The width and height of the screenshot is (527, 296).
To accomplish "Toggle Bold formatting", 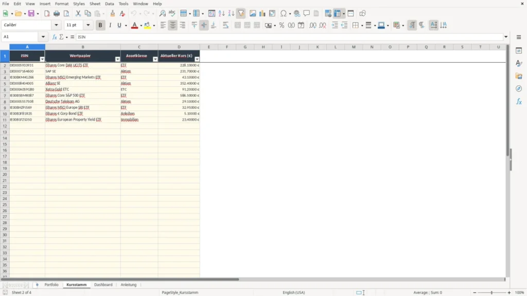I will pos(100,25).
